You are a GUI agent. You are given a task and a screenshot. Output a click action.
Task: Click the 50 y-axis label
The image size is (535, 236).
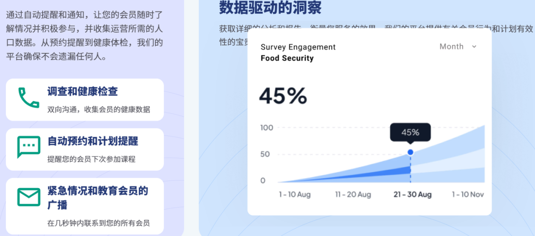point(265,155)
